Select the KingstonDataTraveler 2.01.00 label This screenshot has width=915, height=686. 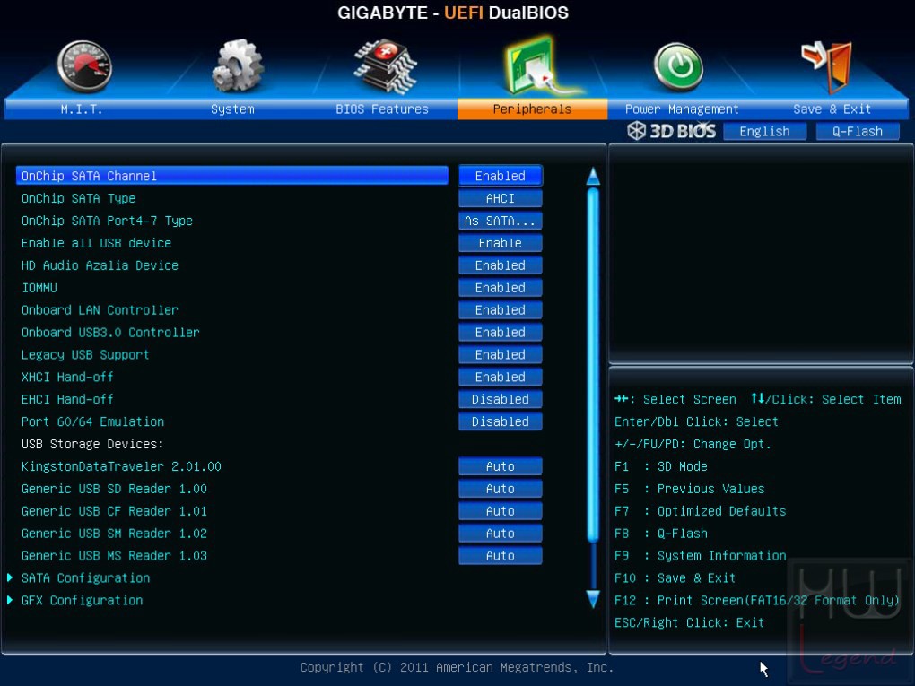click(x=121, y=466)
